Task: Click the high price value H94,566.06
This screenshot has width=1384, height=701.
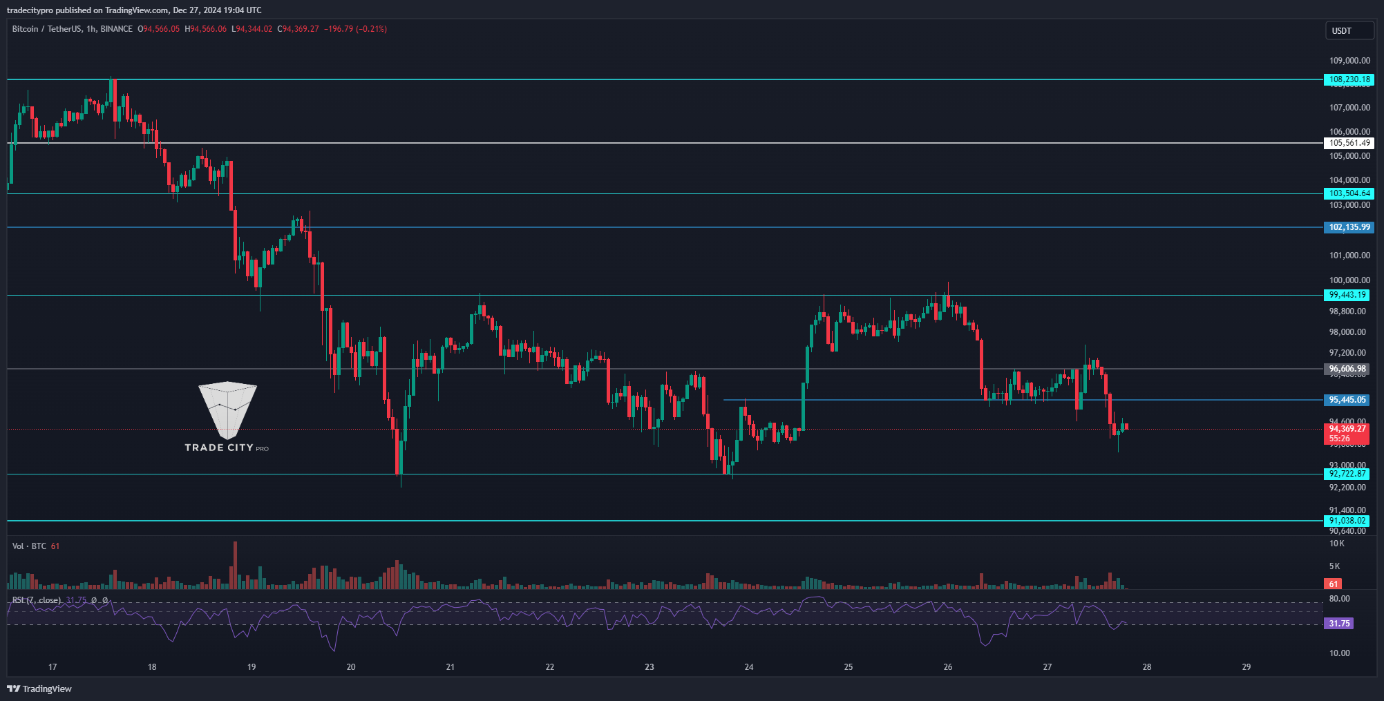Action: click(x=205, y=29)
